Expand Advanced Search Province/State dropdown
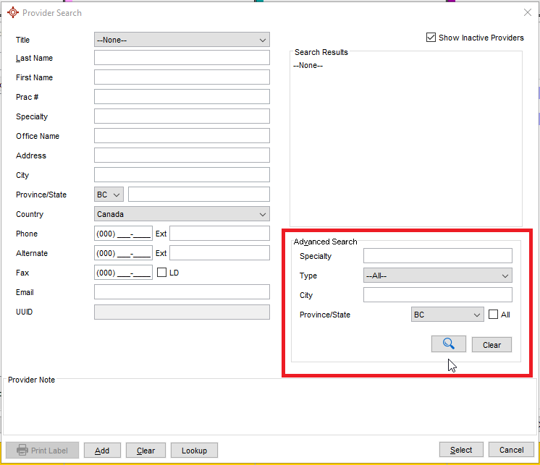 coord(447,315)
